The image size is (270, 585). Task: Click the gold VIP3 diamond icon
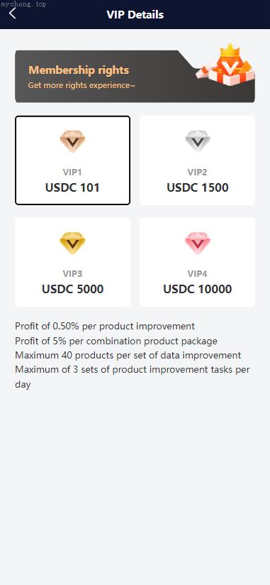point(72,244)
